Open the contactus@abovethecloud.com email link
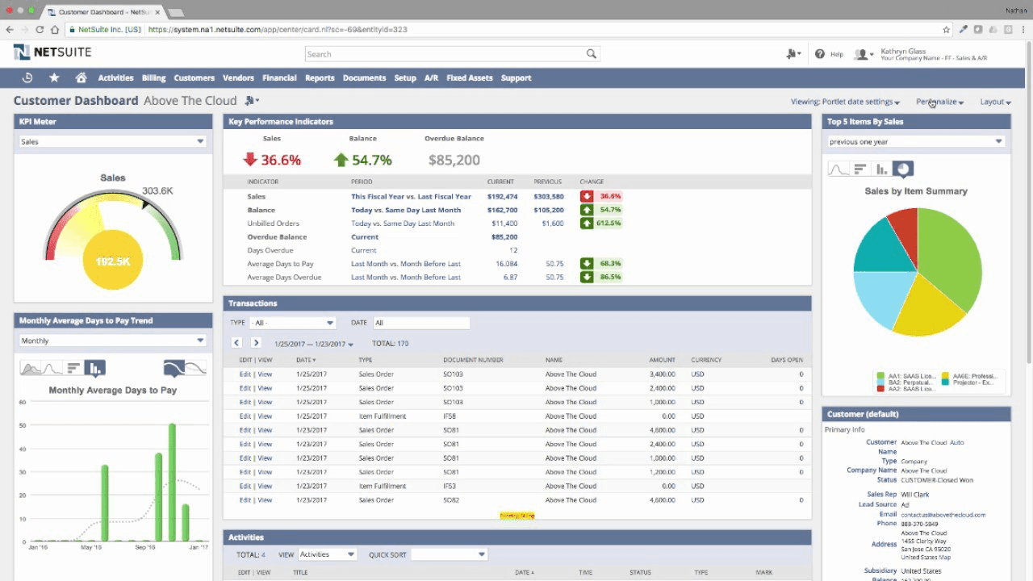Screen dimensions: 1033x581 943,514
